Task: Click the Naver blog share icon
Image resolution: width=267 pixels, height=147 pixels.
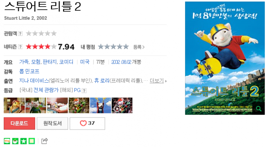Action: (x=7, y=141)
